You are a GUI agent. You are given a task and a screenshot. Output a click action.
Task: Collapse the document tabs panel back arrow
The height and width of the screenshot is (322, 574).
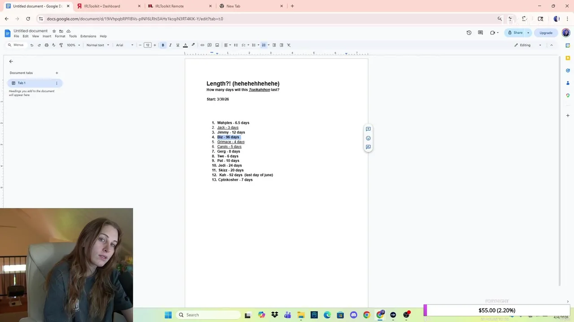pyautogui.click(x=11, y=61)
